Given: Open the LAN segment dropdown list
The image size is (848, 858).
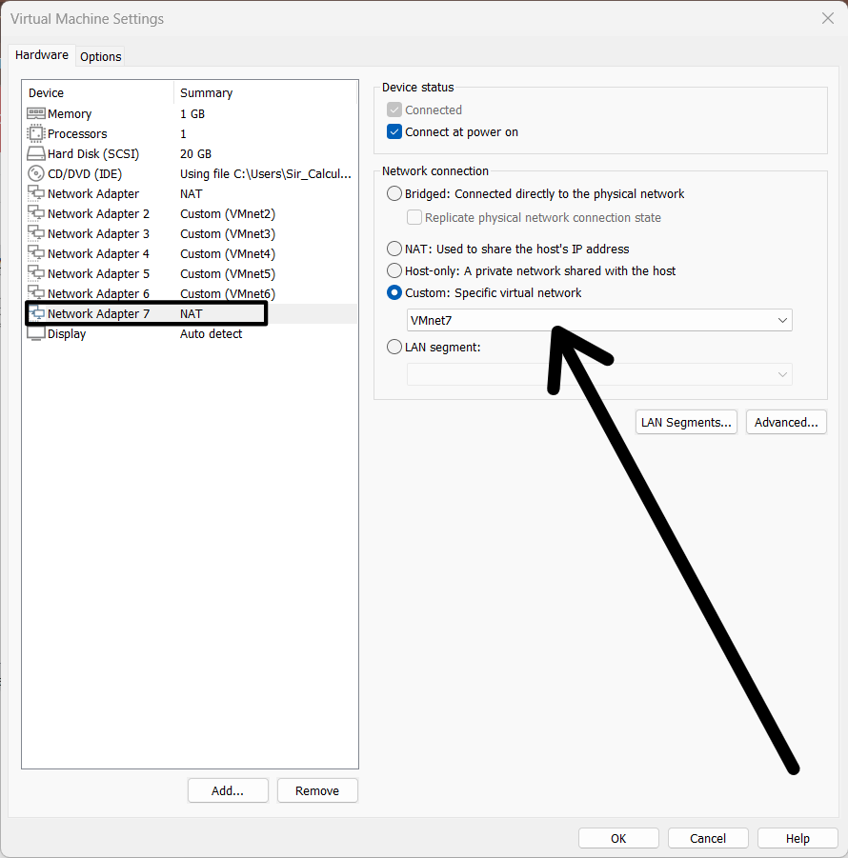Looking at the screenshot, I should point(599,374).
